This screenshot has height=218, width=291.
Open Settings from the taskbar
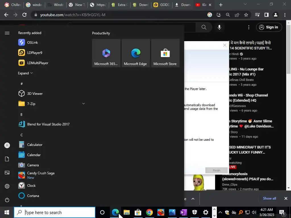(206, 212)
